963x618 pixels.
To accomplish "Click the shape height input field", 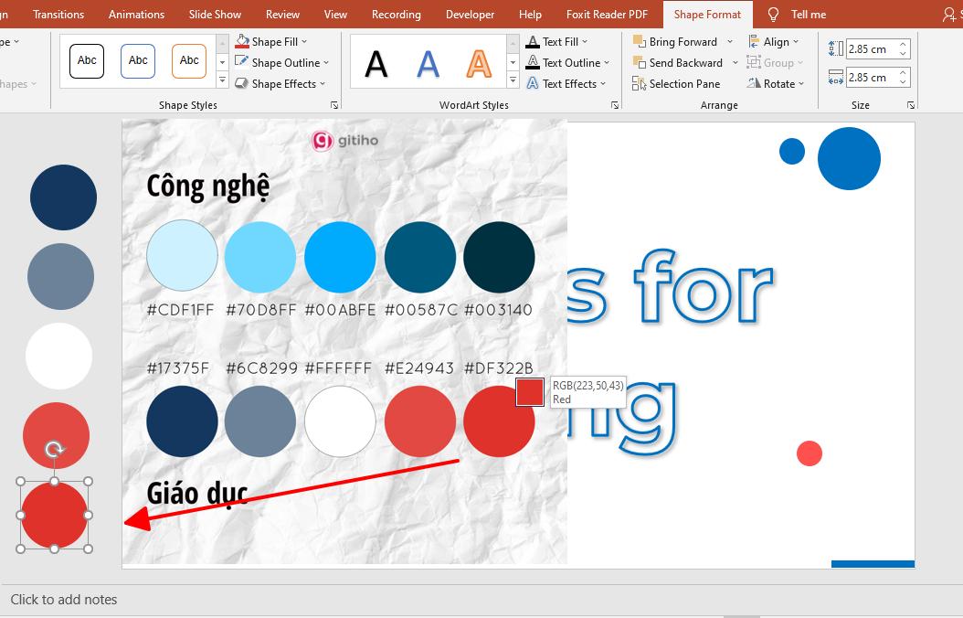I will tap(871, 49).
